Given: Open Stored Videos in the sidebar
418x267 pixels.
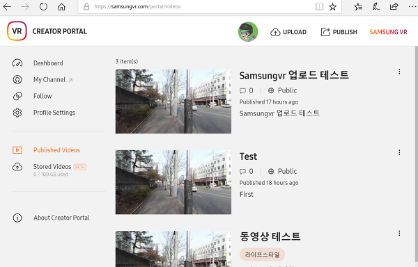Looking at the screenshot, I should (x=52, y=166).
